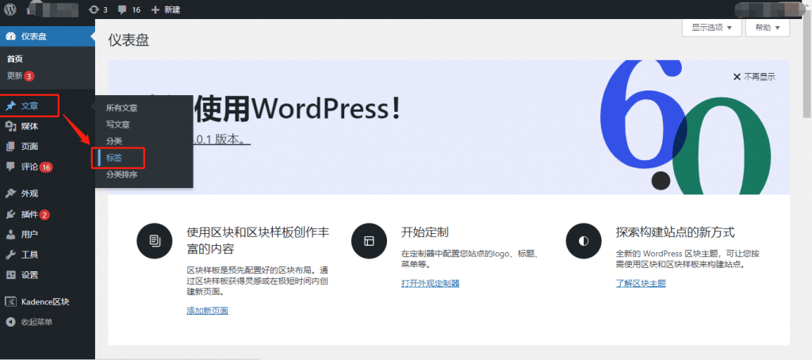Select 写文章 in the flyout menu
The width and height of the screenshot is (812, 360).
coord(118,124)
